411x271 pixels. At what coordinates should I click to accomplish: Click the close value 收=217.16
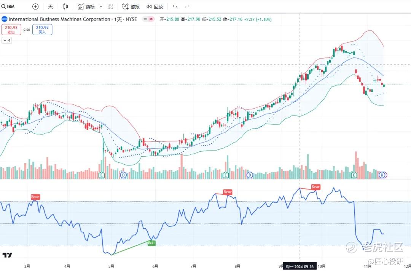coord(233,19)
